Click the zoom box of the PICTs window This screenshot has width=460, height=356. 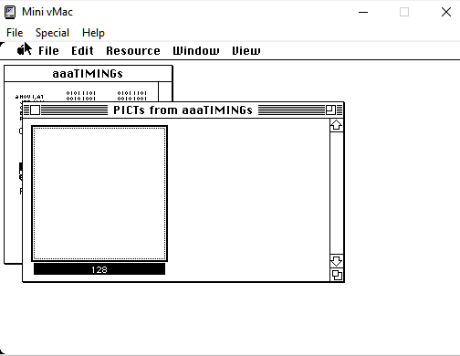coord(330,110)
